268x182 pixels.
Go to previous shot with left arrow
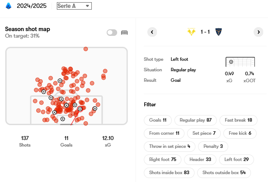(x=152, y=32)
